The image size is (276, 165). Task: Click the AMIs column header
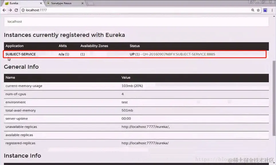tap(63, 46)
